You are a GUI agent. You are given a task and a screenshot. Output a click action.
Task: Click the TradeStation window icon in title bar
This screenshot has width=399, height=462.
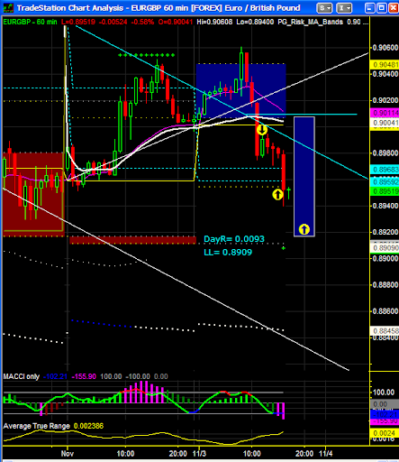8,8
